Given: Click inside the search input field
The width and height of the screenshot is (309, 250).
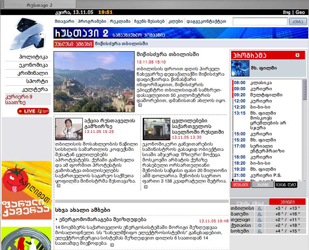Looking at the screenshot, I should coord(260,21).
